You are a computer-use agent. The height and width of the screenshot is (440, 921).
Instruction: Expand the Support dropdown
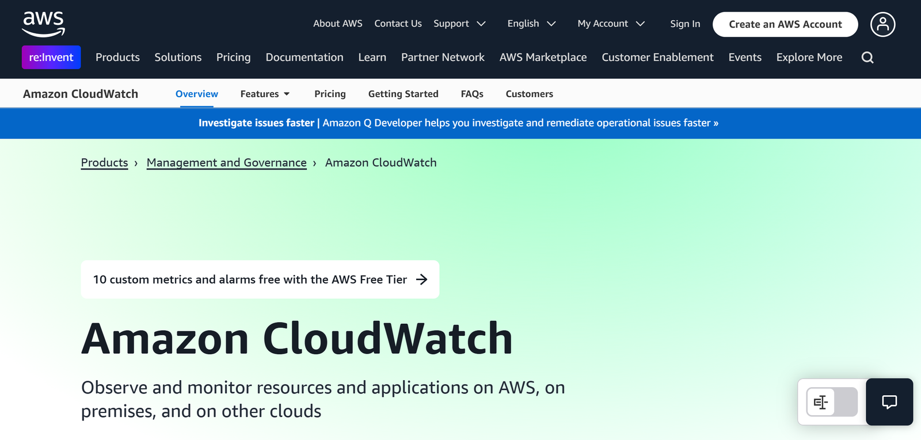(x=459, y=24)
